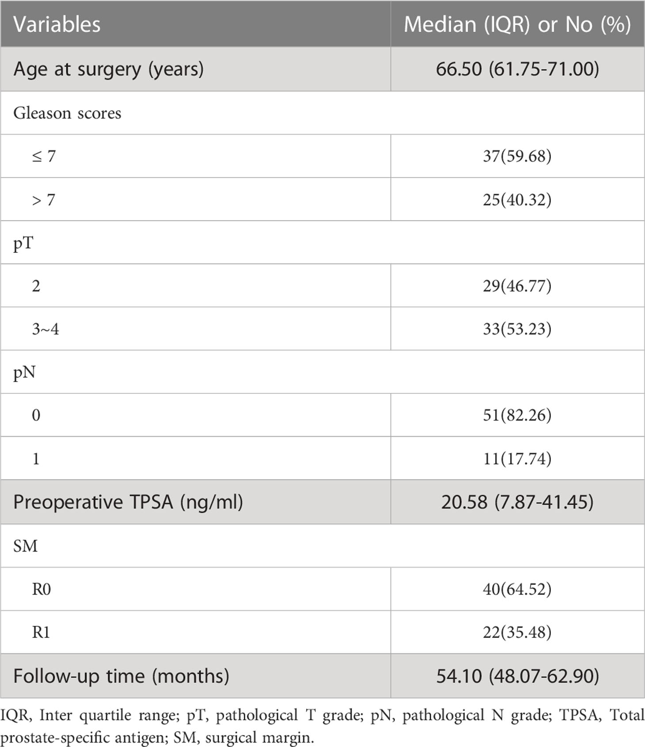This screenshot has width=645, height=747.
Task: Click the 3~4 pT category label
Action: click(46, 329)
